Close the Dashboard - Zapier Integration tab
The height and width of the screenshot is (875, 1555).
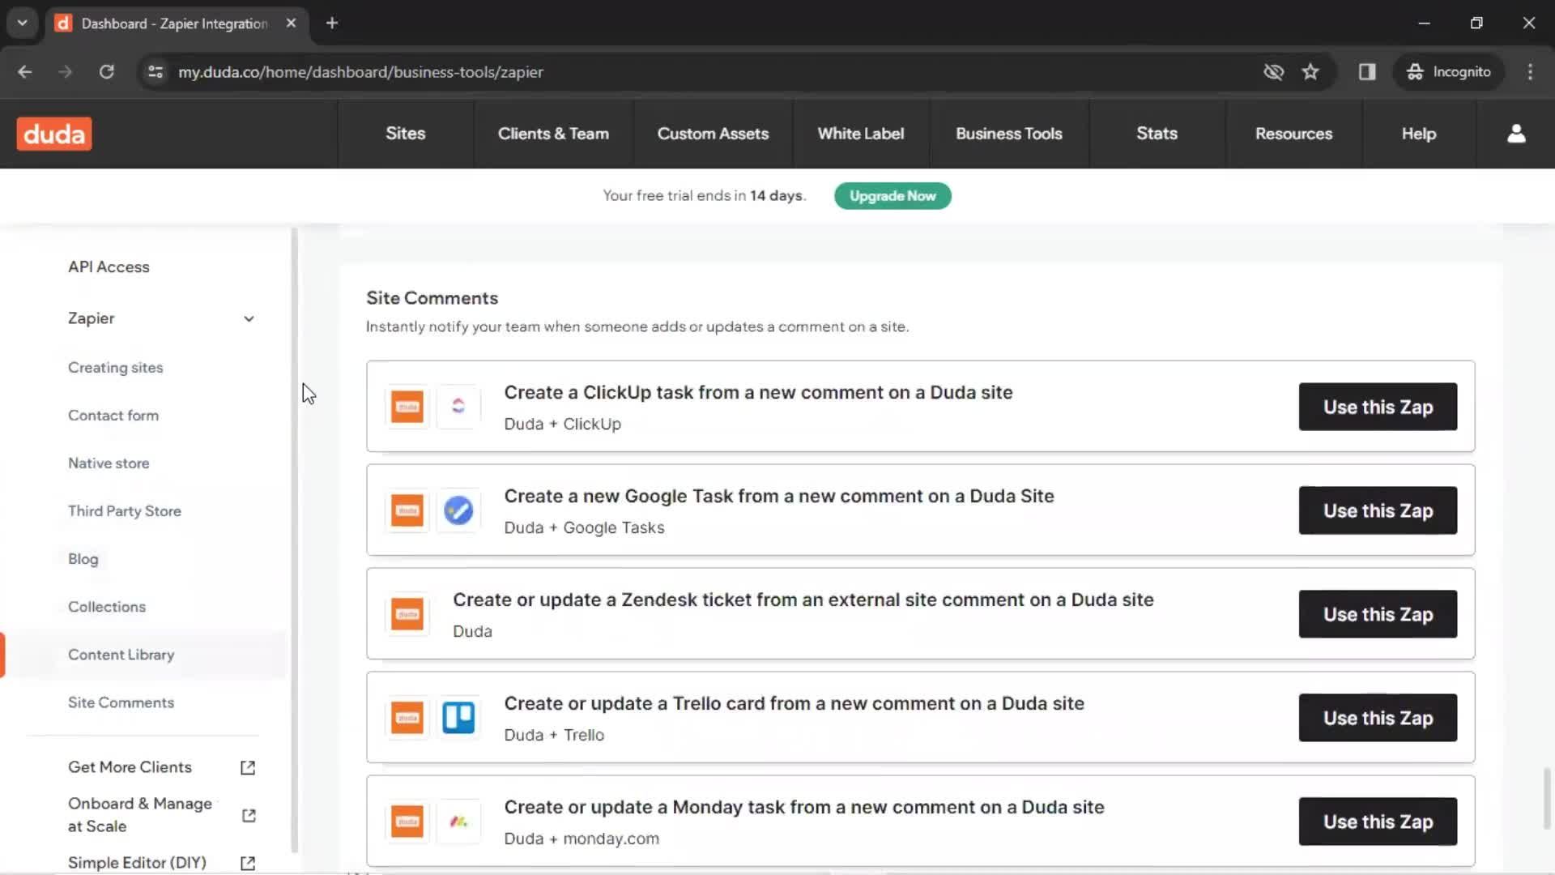click(291, 23)
